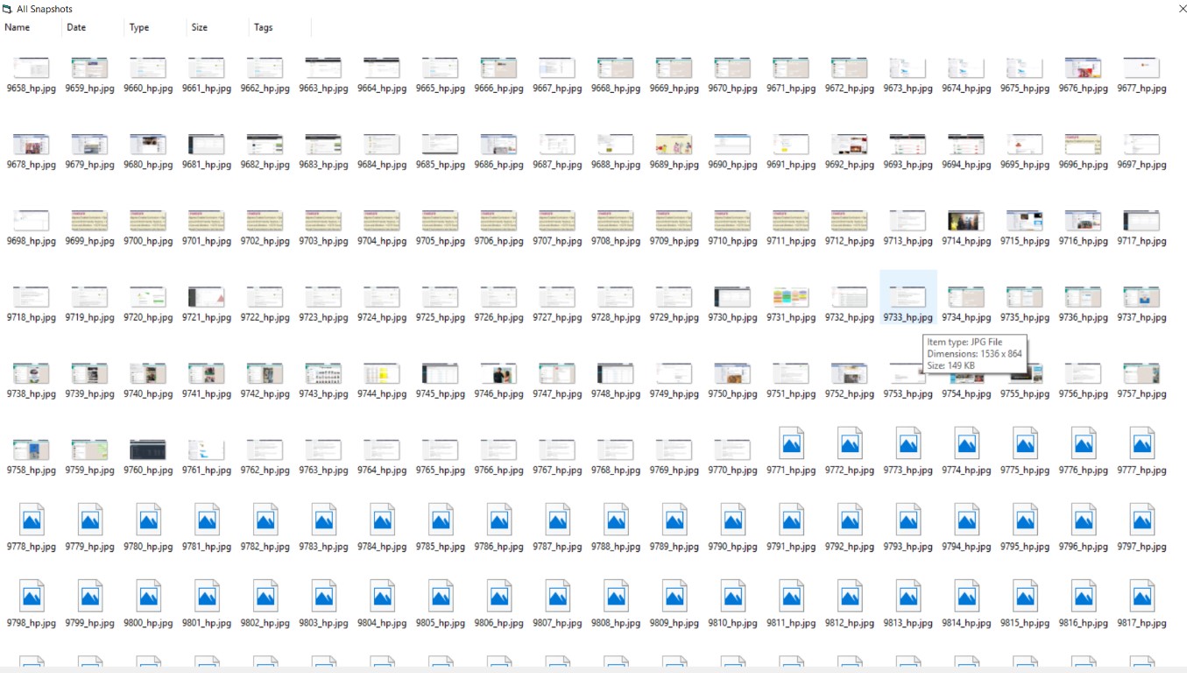Click the Type column header
The width and height of the screenshot is (1187, 673).
(x=139, y=27)
